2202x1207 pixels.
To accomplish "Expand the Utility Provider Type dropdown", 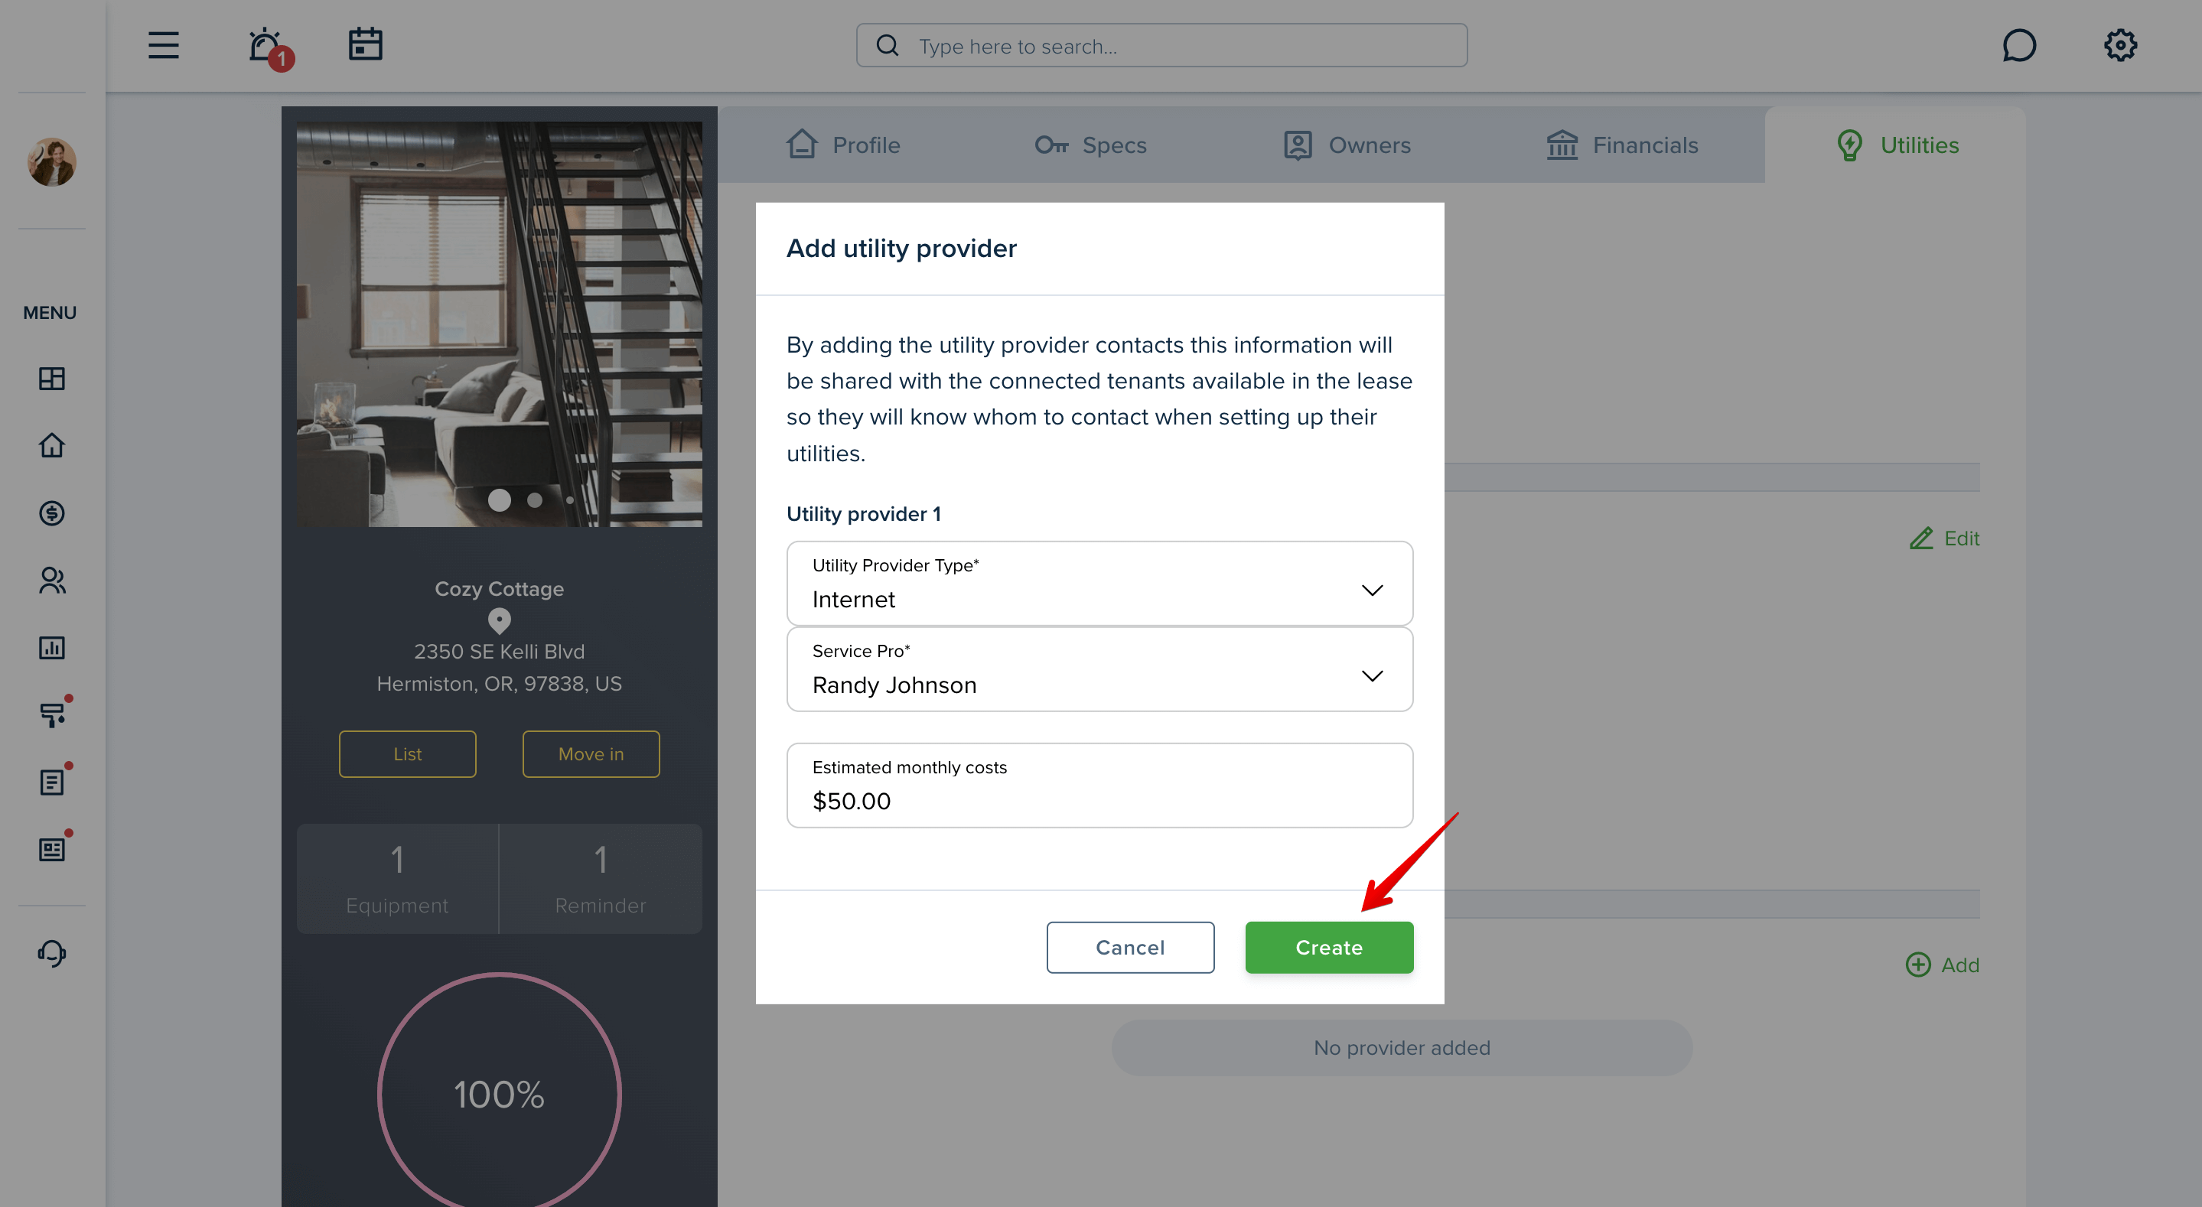I will point(1099,584).
